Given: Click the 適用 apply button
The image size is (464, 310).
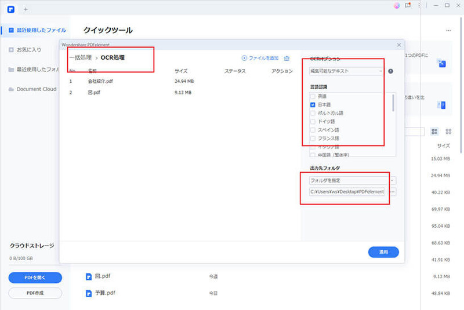Looking at the screenshot, I should click(x=383, y=252).
